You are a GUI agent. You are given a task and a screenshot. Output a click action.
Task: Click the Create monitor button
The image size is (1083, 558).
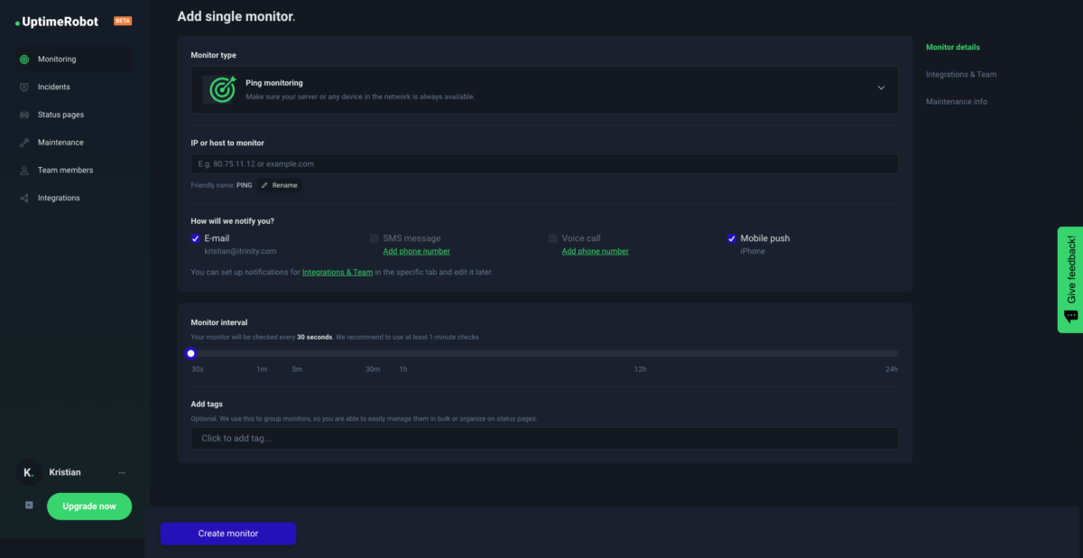(228, 534)
